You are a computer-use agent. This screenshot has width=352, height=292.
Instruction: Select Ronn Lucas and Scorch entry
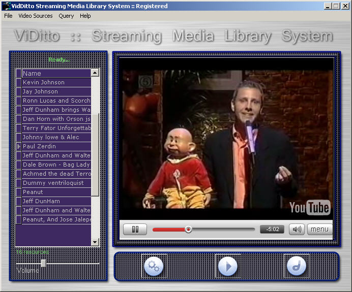pos(56,101)
